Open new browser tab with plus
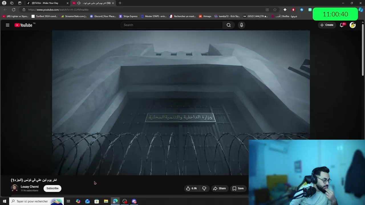 (120, 3)
